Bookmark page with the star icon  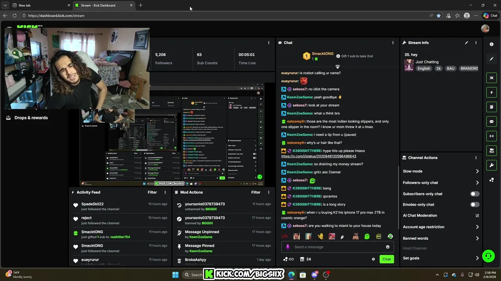click(x=439, y=16)
